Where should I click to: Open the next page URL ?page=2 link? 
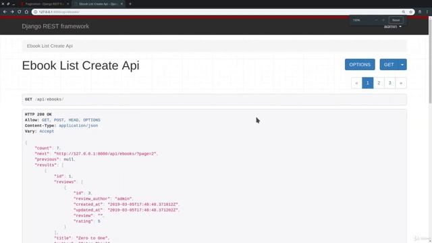point(106,154)
